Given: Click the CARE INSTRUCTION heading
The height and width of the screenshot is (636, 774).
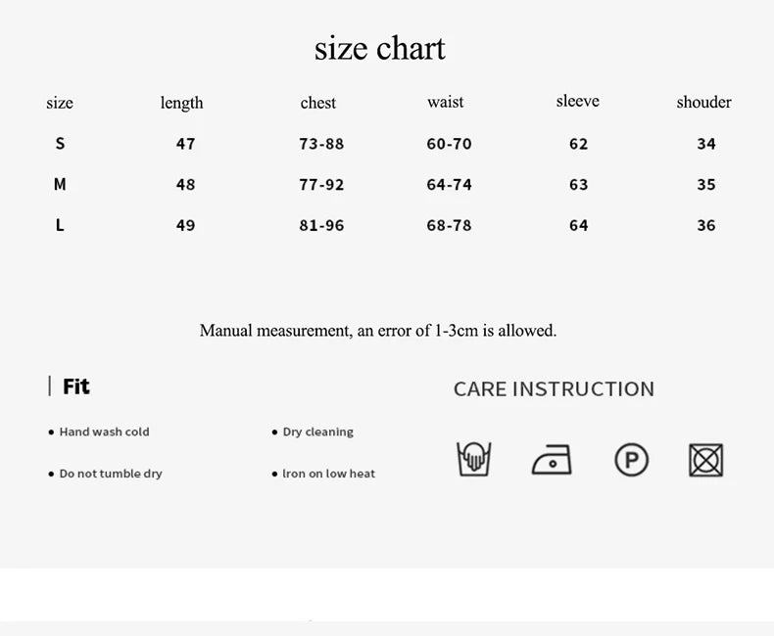Looking at the screenshot, I should click(x=554, y=388).
